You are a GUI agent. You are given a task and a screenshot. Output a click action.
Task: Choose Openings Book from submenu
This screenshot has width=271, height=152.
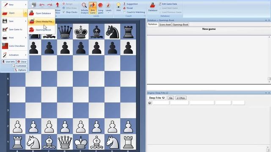point(41,30)
